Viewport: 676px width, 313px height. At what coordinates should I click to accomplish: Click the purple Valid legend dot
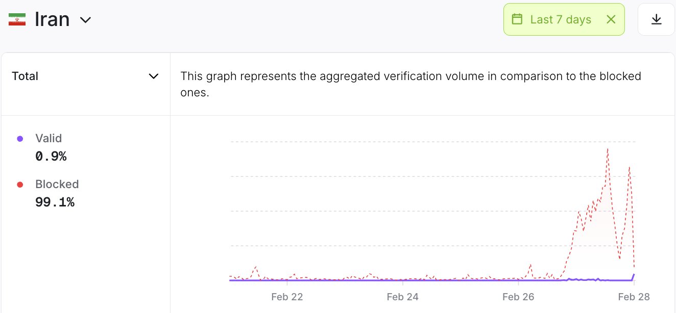click(x=20, y=139)
